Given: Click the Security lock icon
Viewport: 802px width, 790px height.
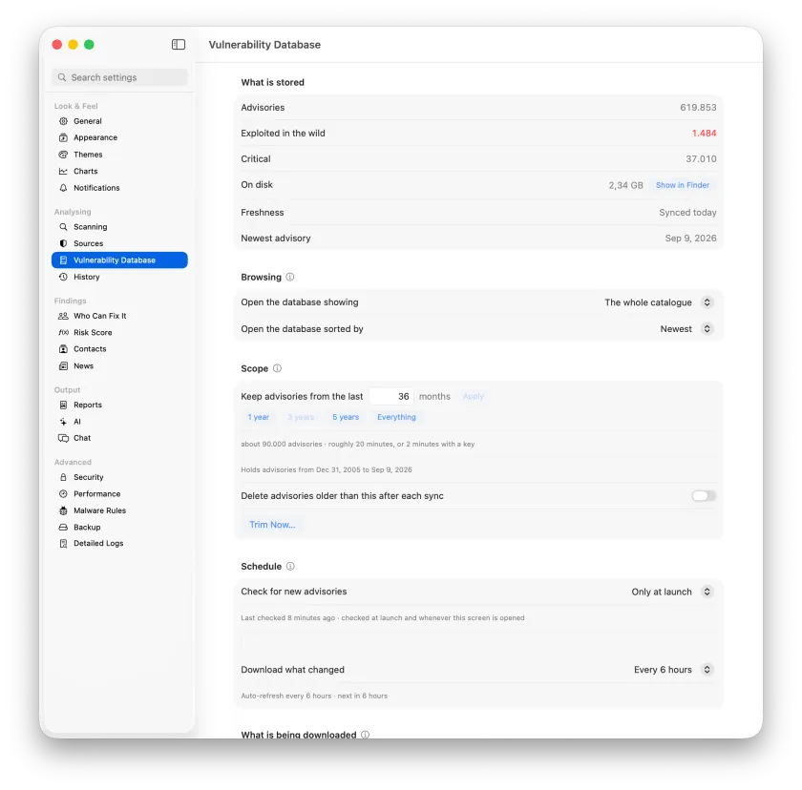Looking at the screenshot, I should 63,477.
